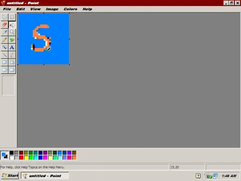The image size is (241, 181).
Task: Open the View menu
Action: 36,9
